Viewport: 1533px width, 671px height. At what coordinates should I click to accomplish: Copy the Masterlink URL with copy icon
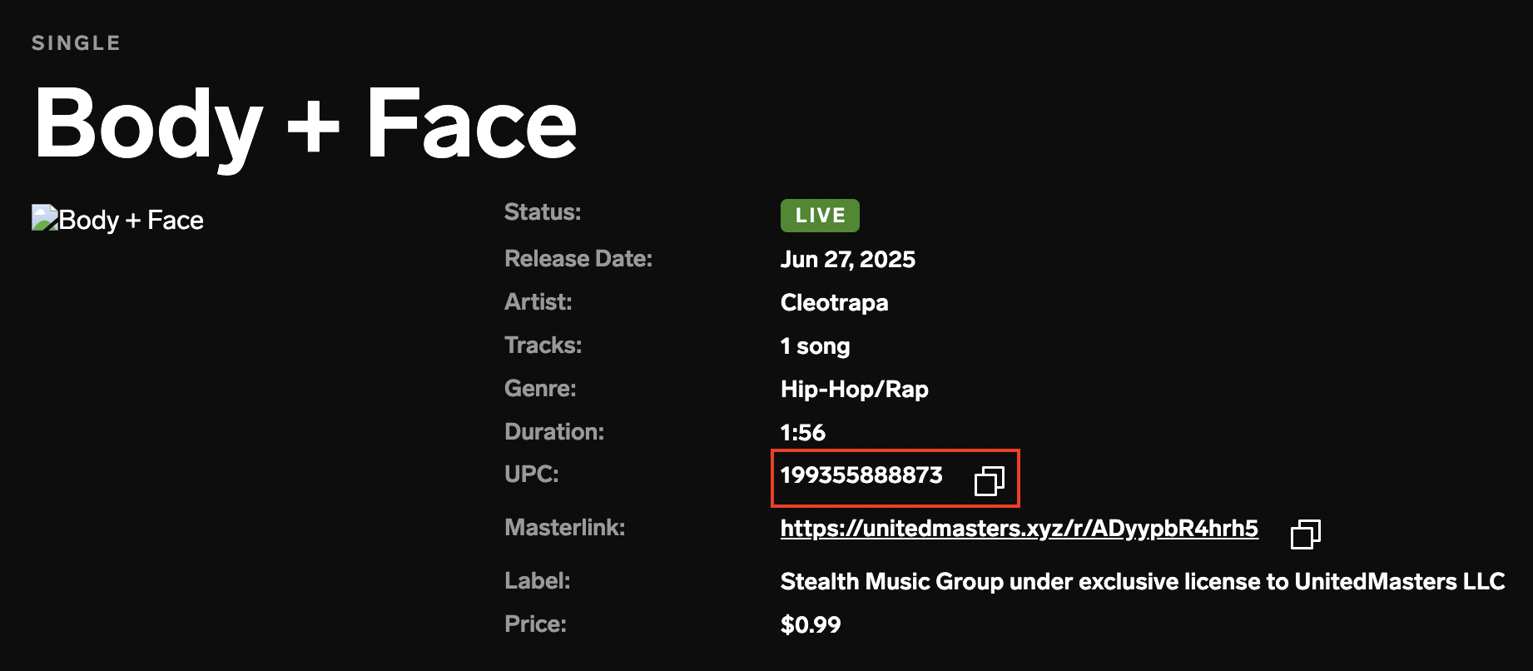(1306, 534)
